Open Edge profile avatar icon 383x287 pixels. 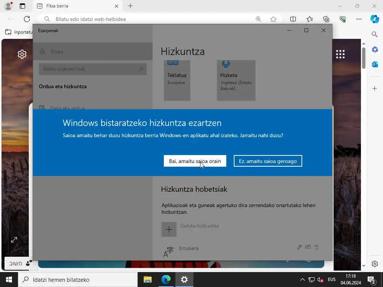[x=8, y=6]
